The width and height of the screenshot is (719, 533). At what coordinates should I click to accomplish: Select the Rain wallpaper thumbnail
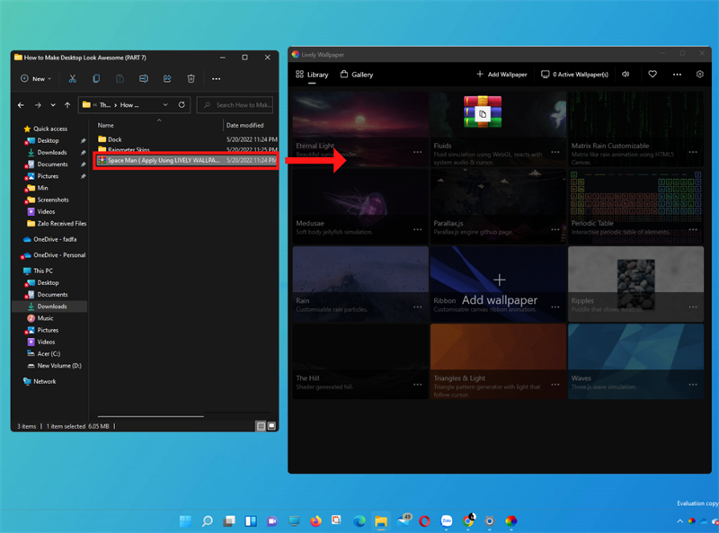point(359,279)
